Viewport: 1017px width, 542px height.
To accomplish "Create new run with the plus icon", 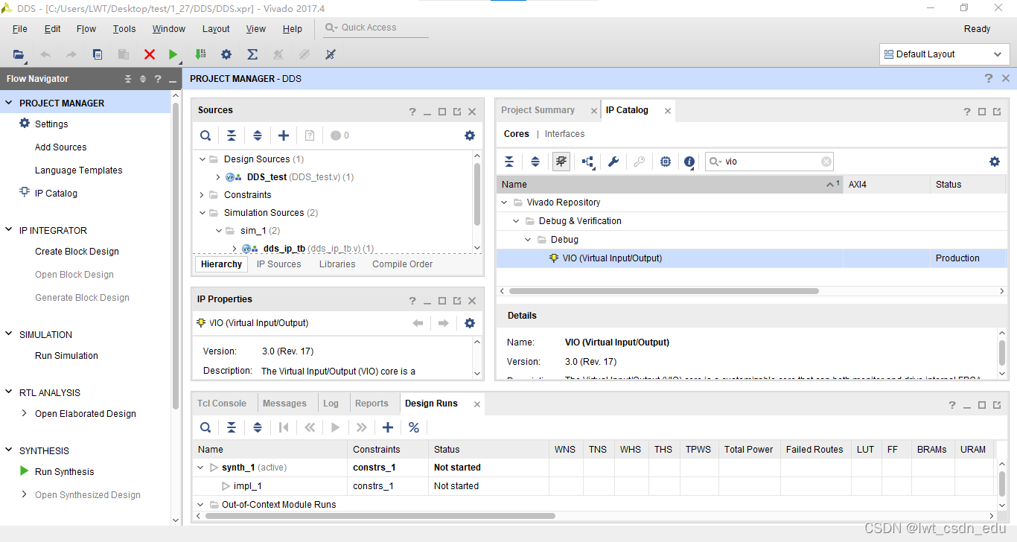I will [x=388, y=427].
